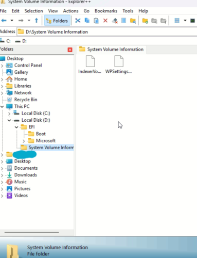
Task: Collapse Local Disk (D:) tree node
Action: point(9,120)
